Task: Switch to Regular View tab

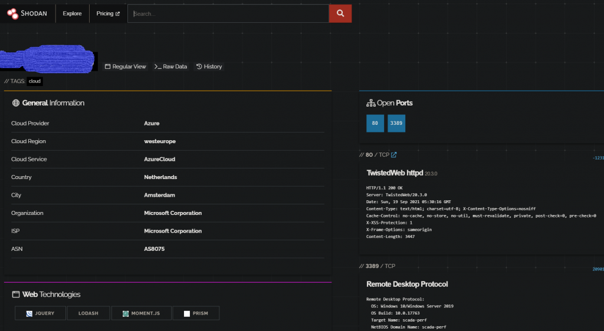Action: [x=126, y=67]
